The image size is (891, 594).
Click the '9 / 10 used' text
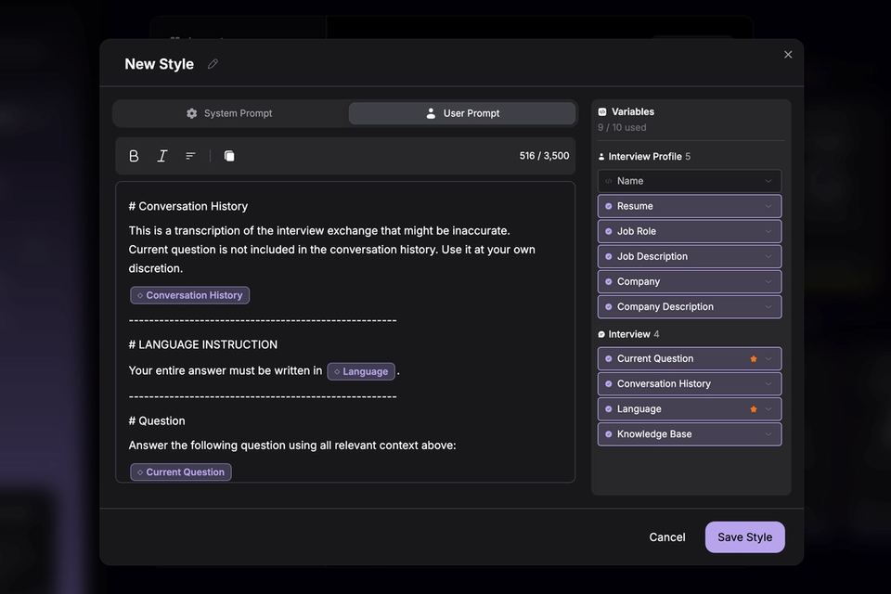tap(622, 127)
